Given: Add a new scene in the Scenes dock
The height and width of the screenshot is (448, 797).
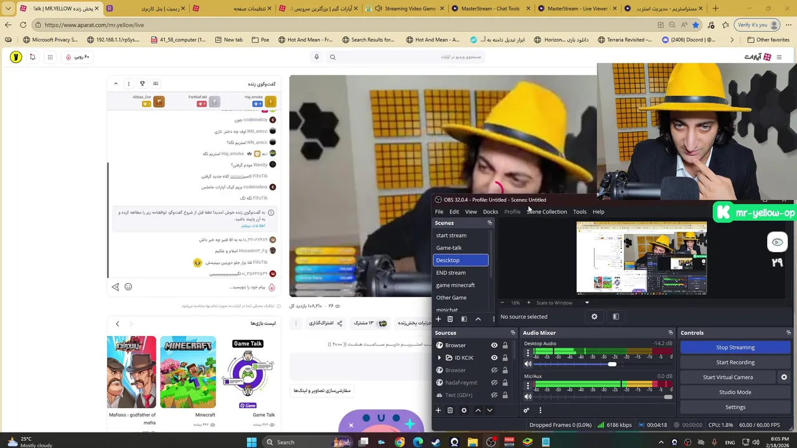Looking at the screenshot, I should [x=438, y=319].
